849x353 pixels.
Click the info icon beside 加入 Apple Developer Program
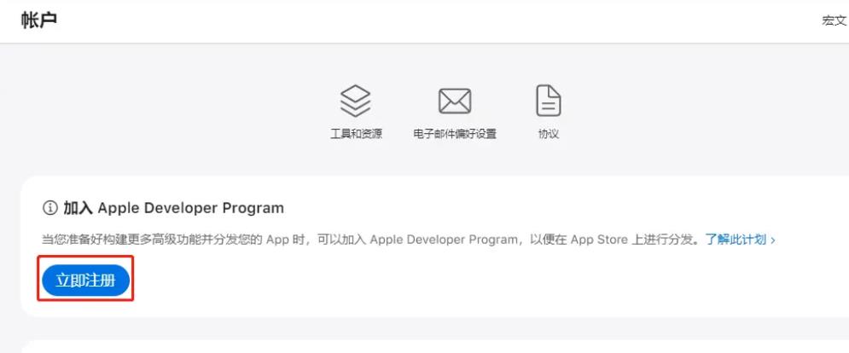(x=49, y=208)
